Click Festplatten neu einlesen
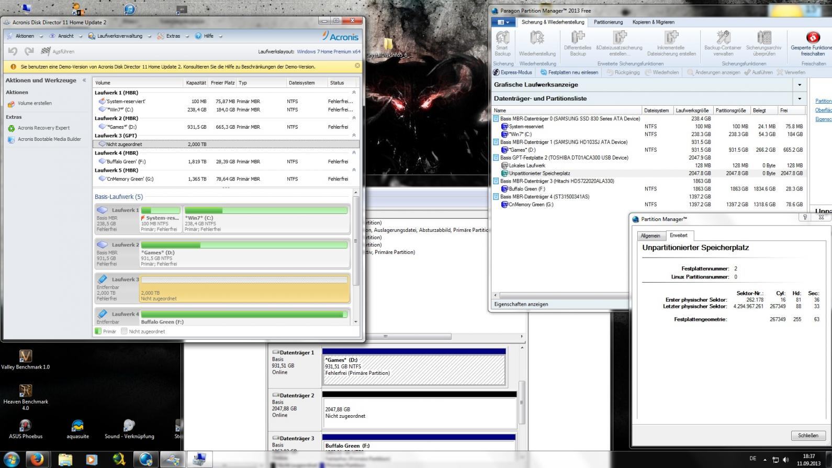The height and width of the screenshot is (468, 832). coord(569,72)
